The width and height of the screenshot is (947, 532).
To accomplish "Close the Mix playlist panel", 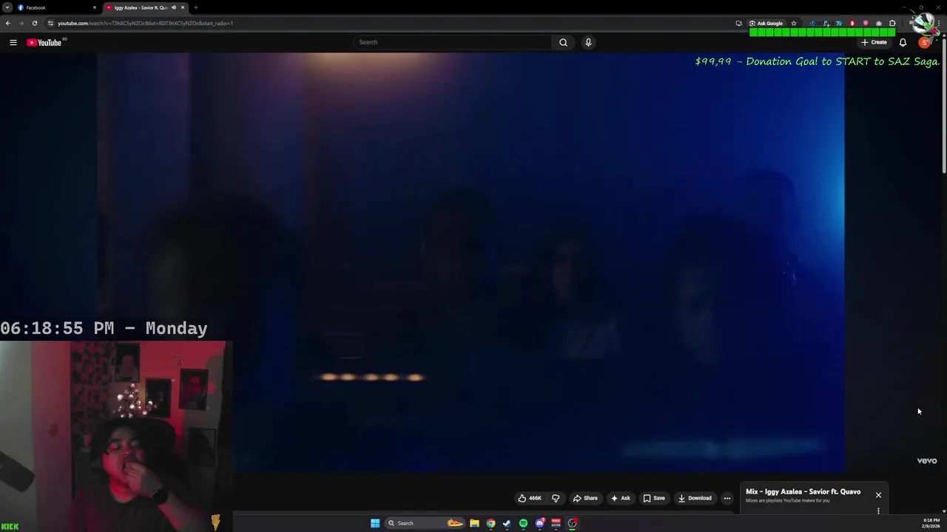I will click(878, 495).
